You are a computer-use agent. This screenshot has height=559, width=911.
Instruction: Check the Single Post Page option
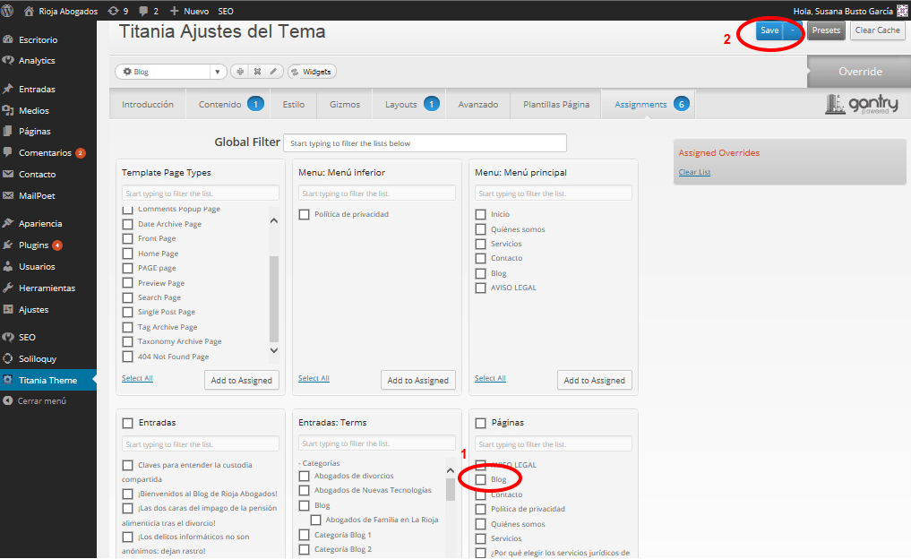point(128,312)
